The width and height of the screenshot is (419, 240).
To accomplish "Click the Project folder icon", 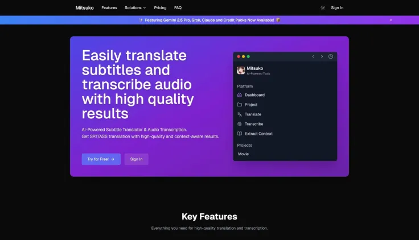I will pos(240,105).
